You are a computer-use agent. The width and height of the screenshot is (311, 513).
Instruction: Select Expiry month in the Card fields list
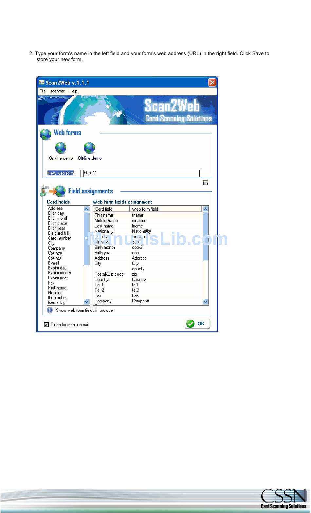coord(60,273)
